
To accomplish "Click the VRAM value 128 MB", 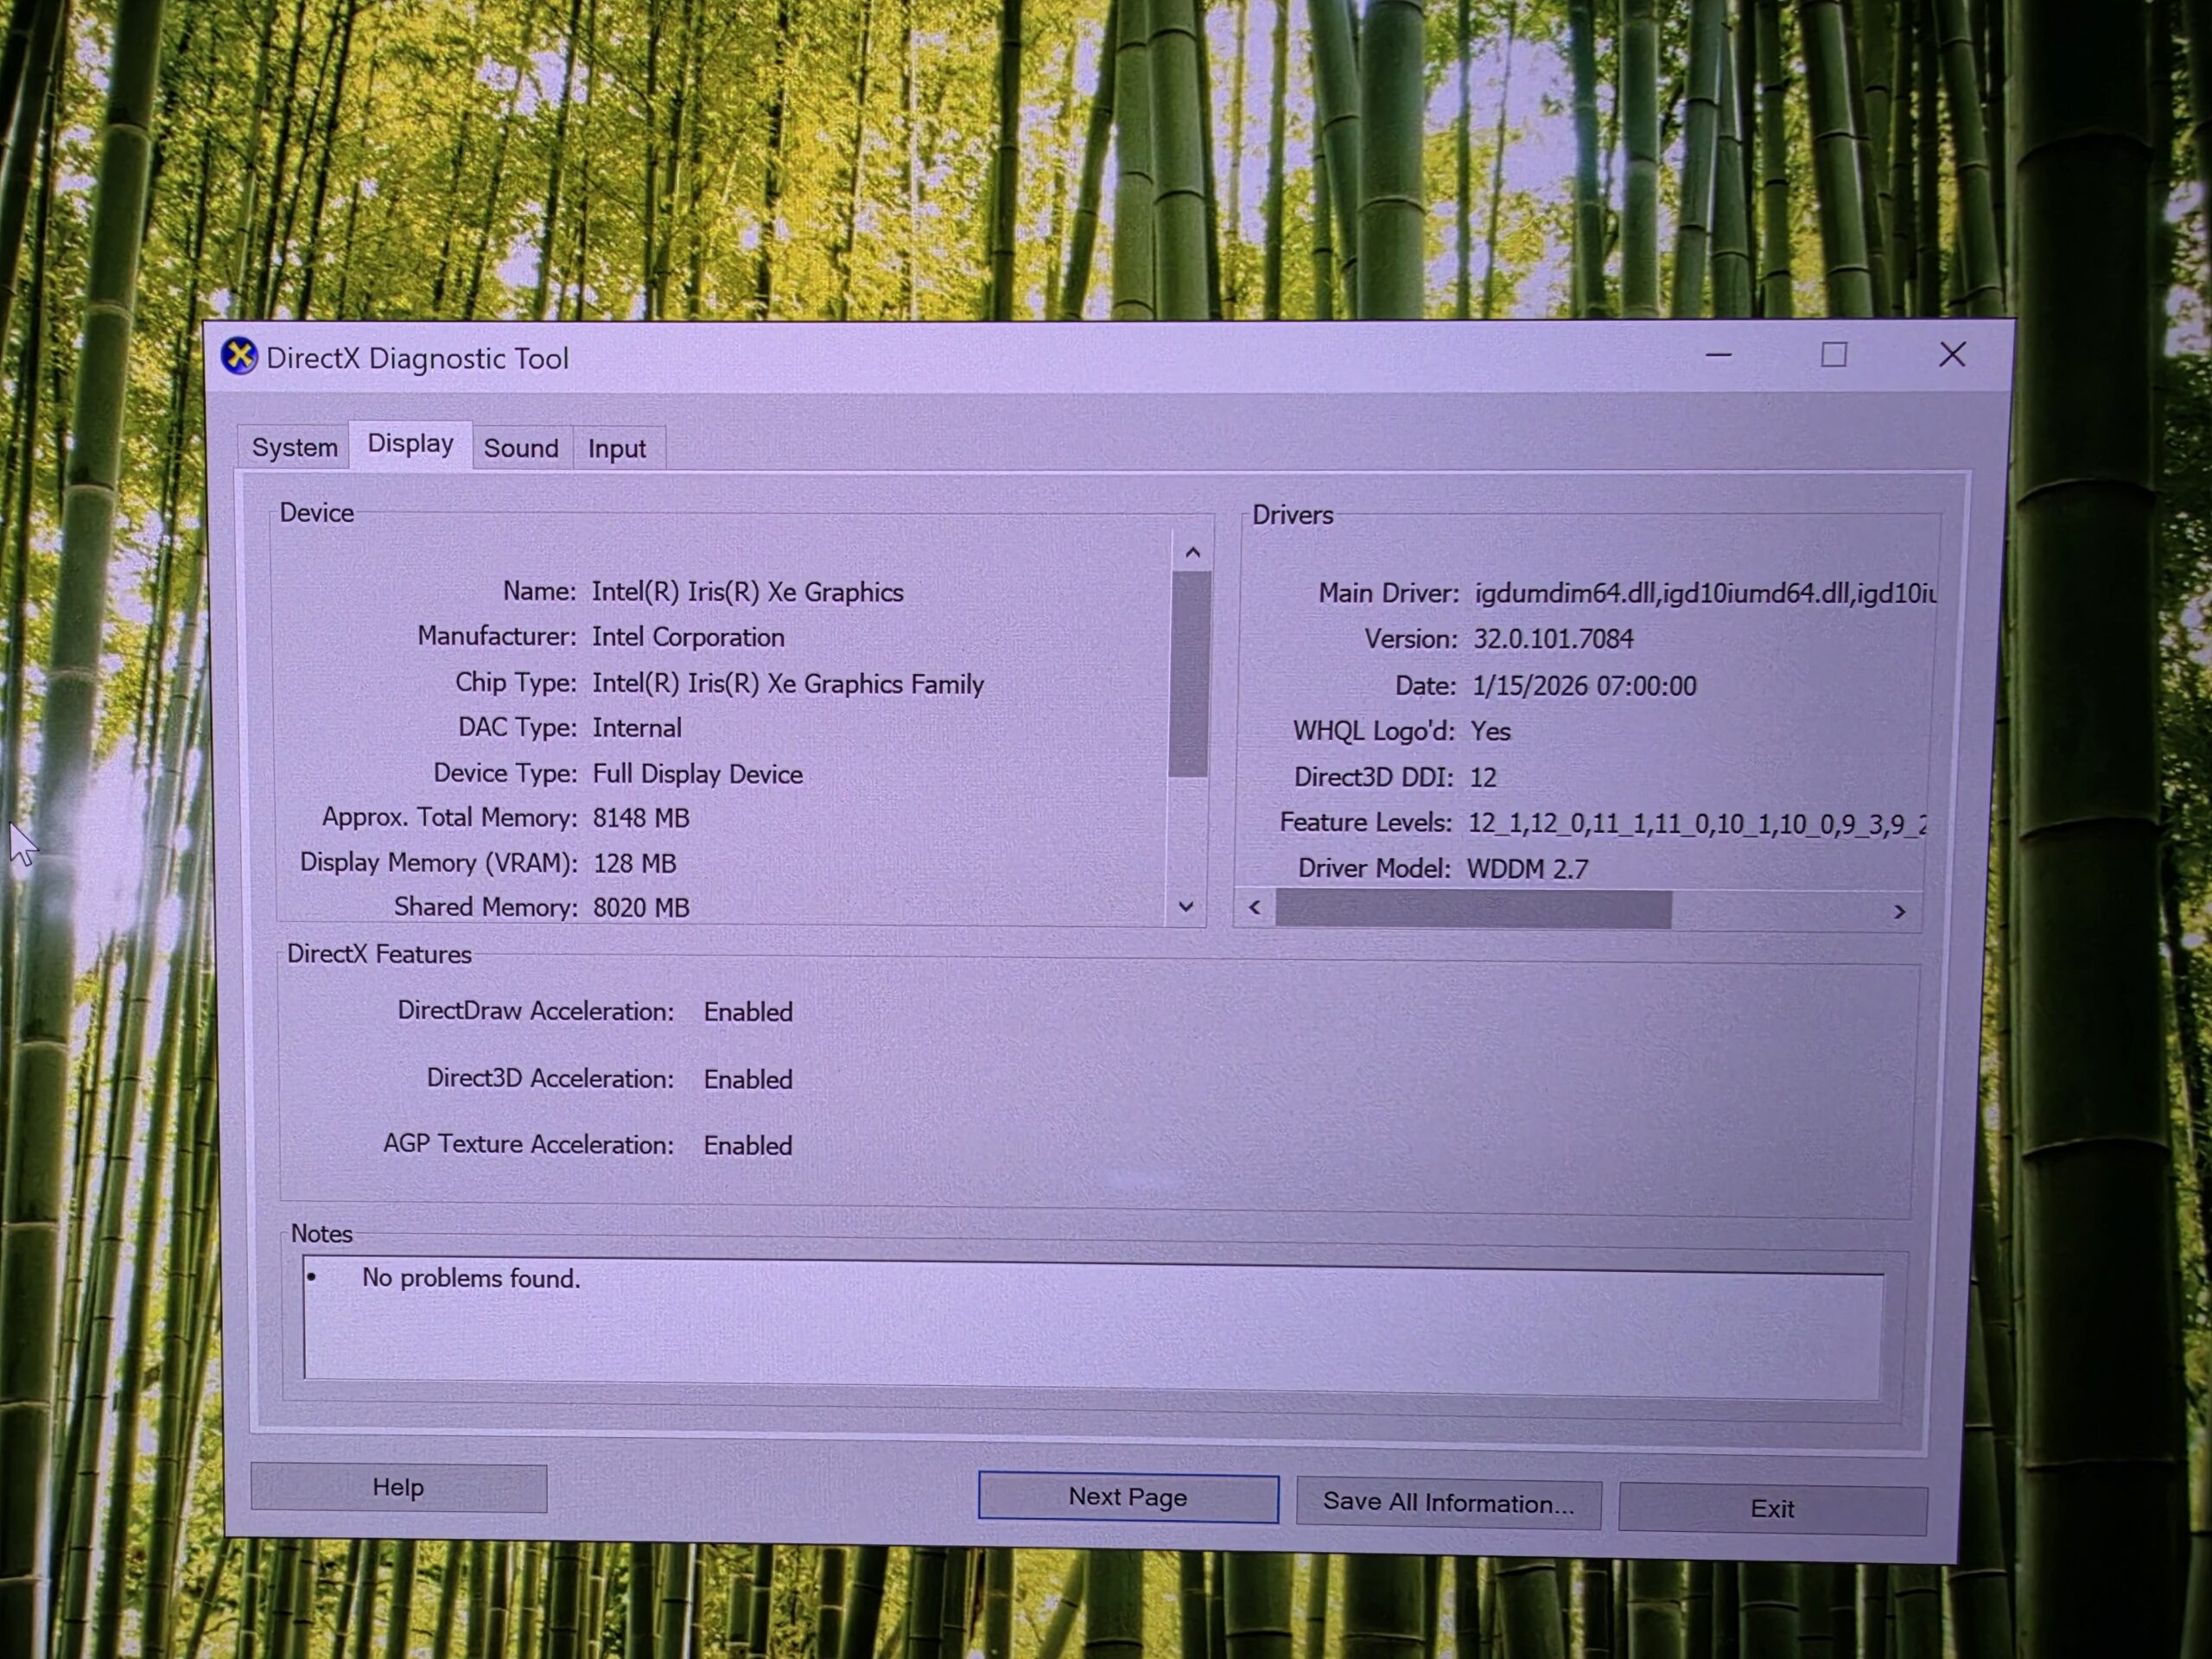I will point(635,863).
